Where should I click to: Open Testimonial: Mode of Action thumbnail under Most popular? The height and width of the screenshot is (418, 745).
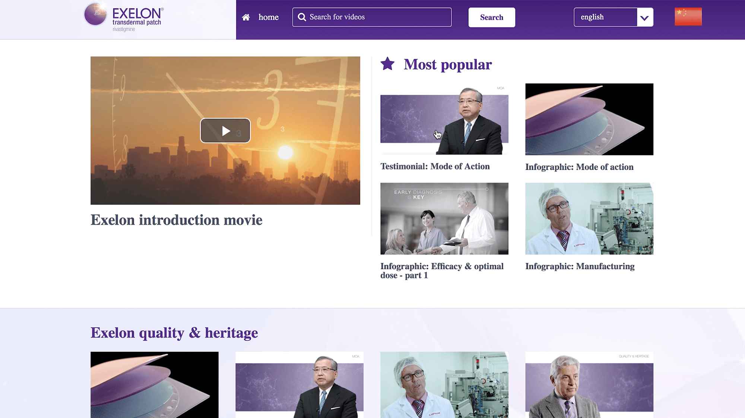[444, 119]
